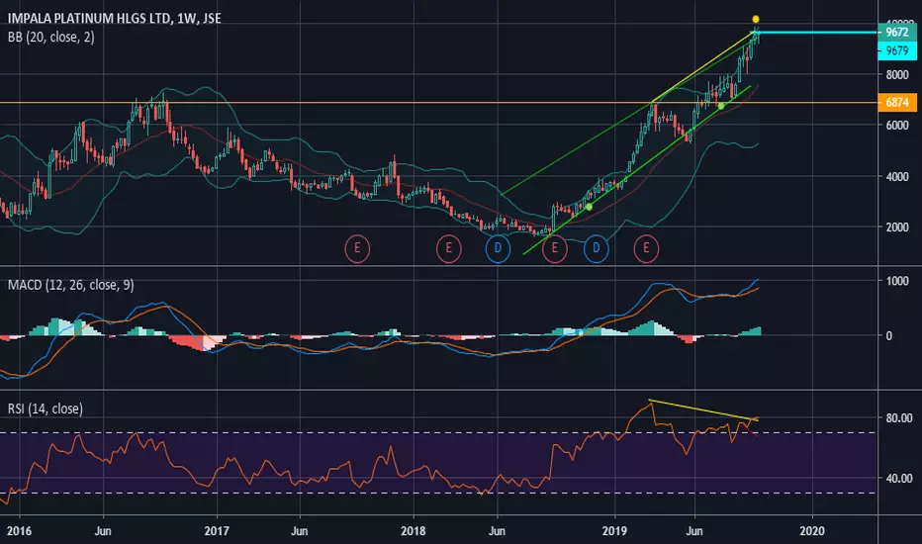
Task: Open the earnings marker E from autumn 2018
Action: [x=555, y=248]
